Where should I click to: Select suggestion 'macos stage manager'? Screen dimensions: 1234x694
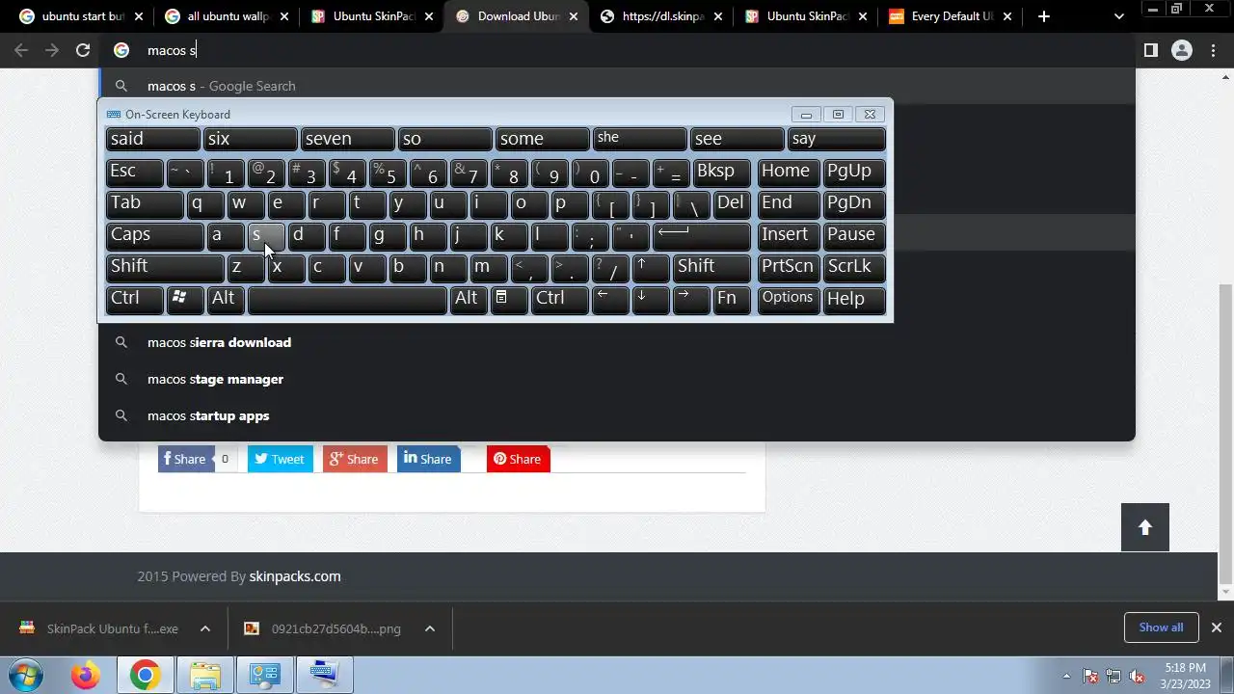tap(617, 379)
